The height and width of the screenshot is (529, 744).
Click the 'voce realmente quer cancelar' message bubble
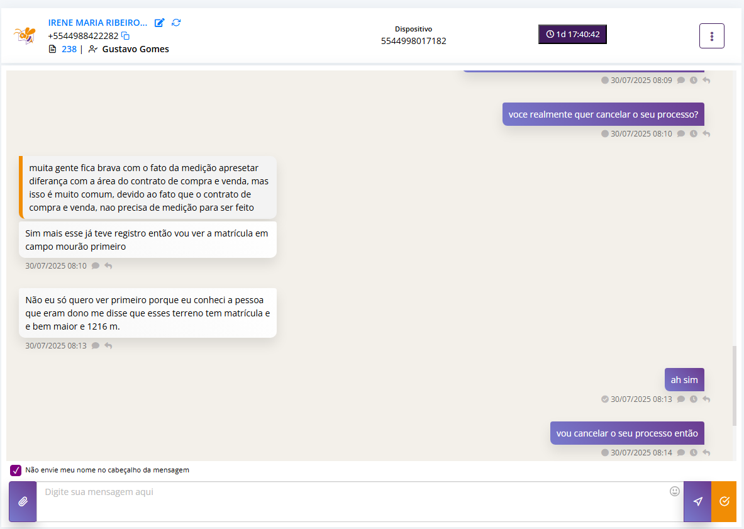(x=604, y=114)
